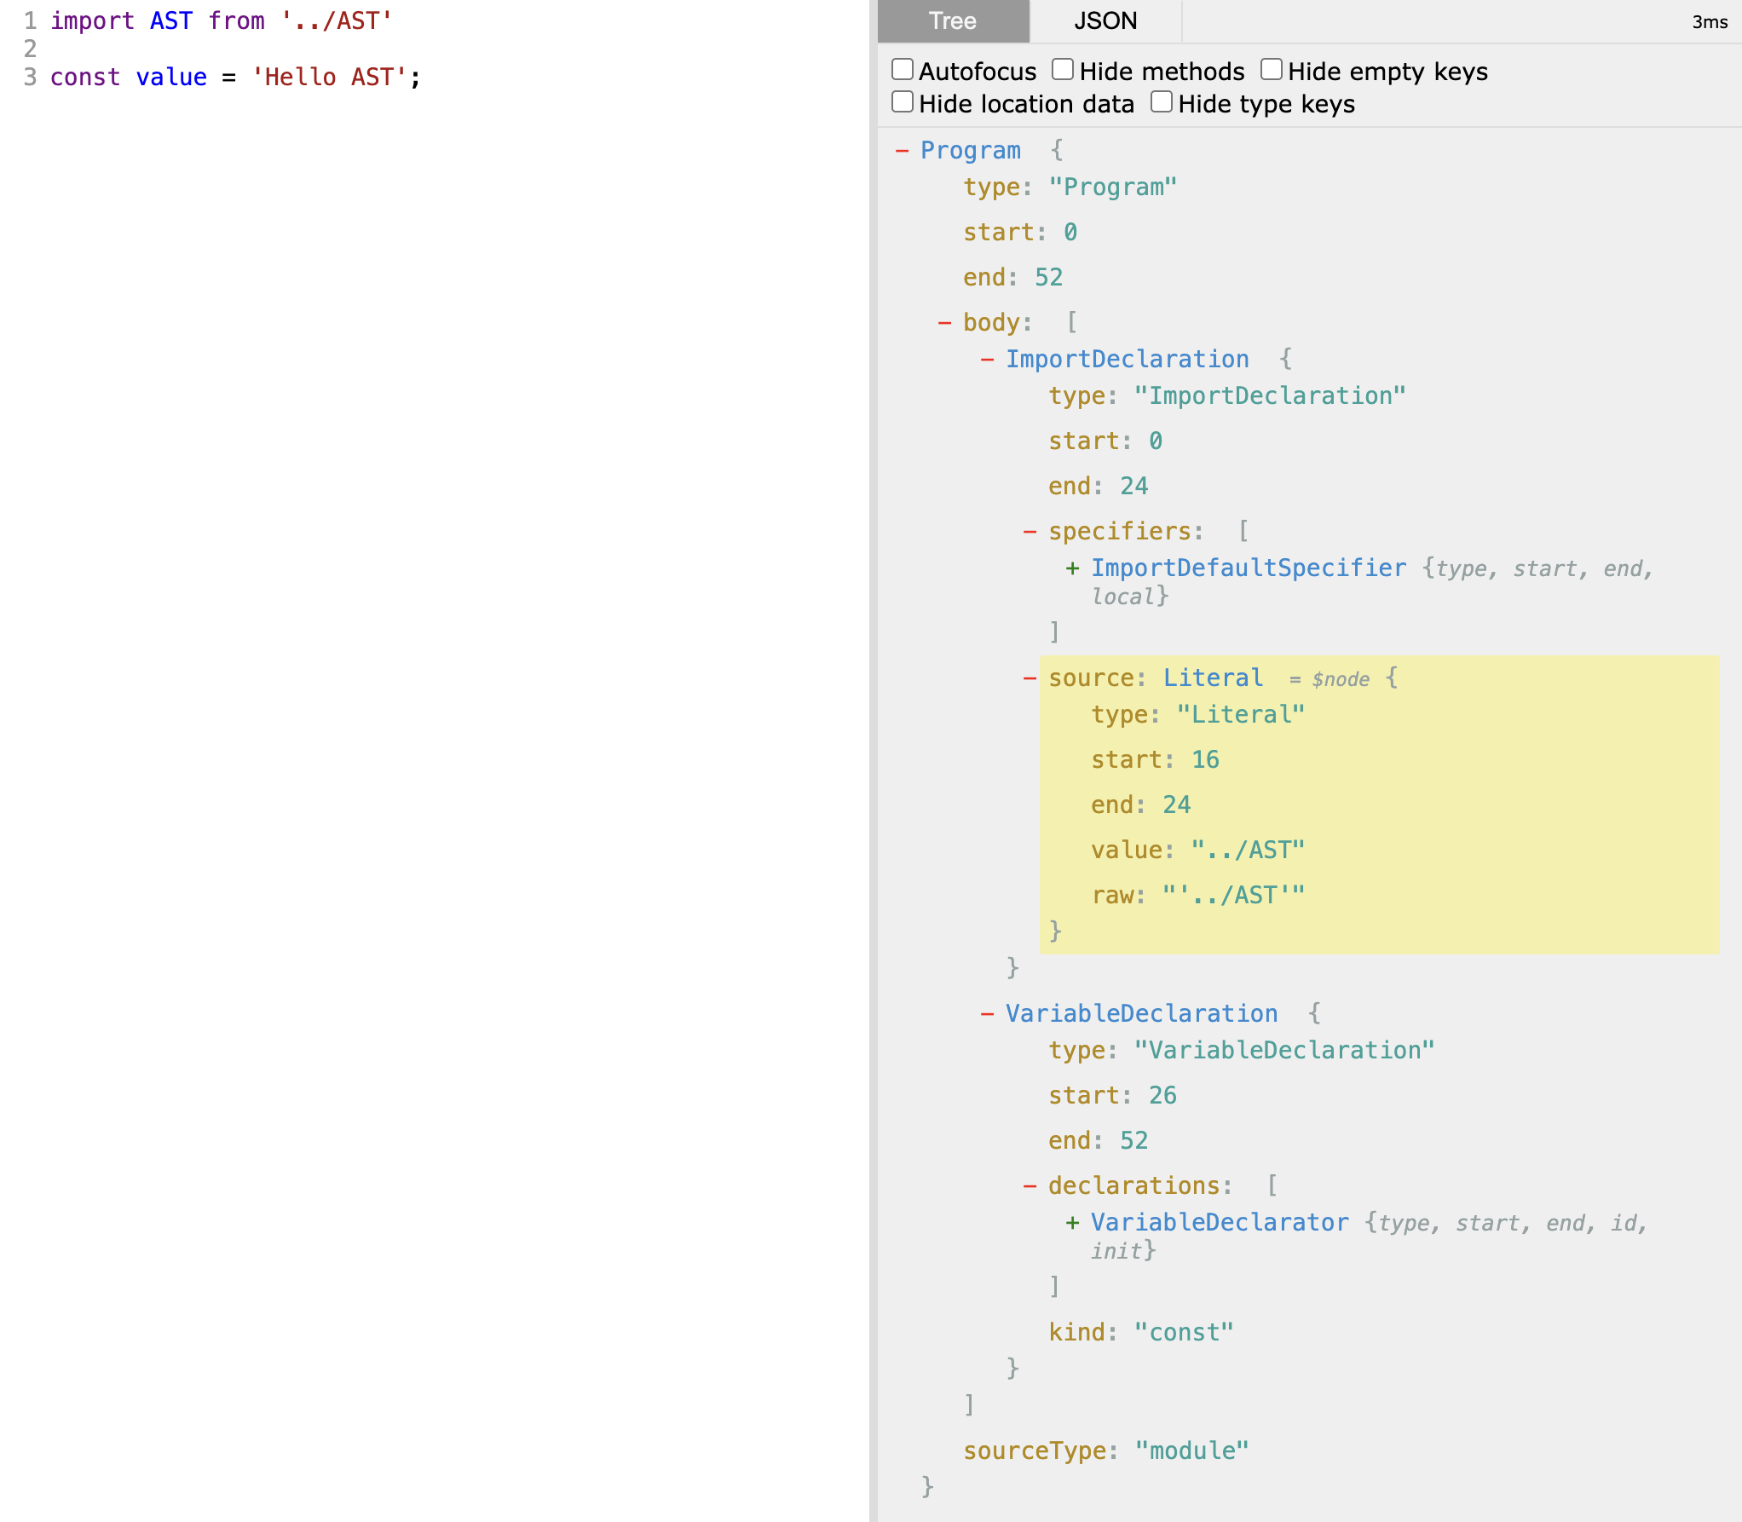Screen dimensions: 1742x1522
Task: Expand the VariableDeclarator plus icon
Action: pos(1072,1223)
